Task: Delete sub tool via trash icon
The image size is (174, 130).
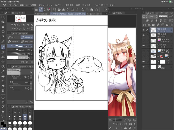Action: [x=31, y=62]
